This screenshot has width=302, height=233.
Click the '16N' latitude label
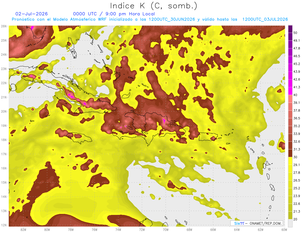pos(4,168)
